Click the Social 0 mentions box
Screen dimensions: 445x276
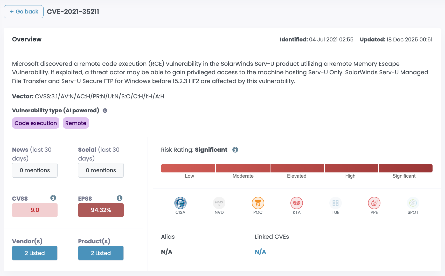[101, 170]
